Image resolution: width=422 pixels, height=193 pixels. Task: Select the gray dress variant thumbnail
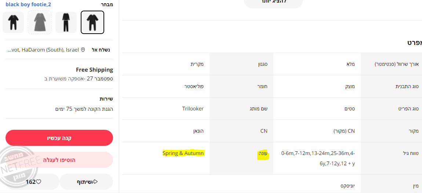point(40,22)
